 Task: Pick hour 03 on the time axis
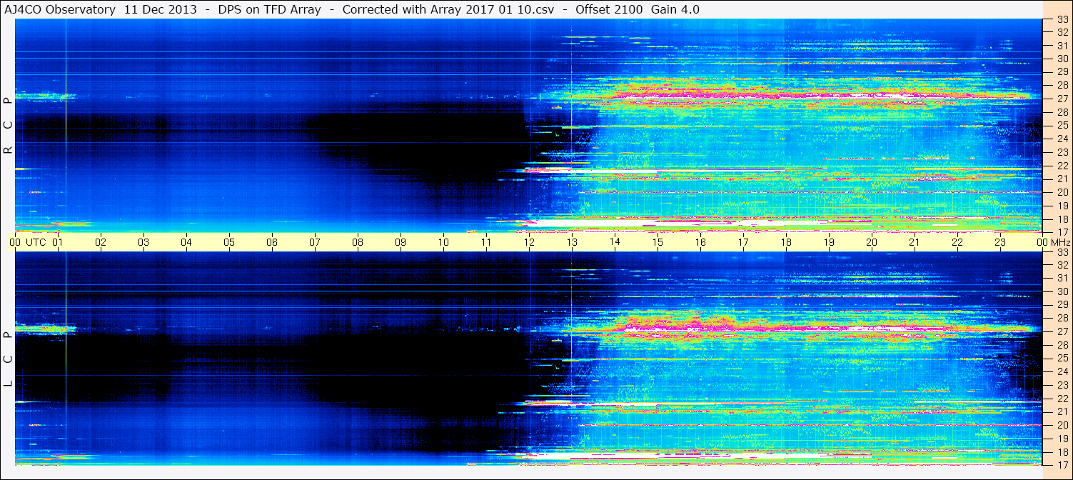[x=144, y=242]
